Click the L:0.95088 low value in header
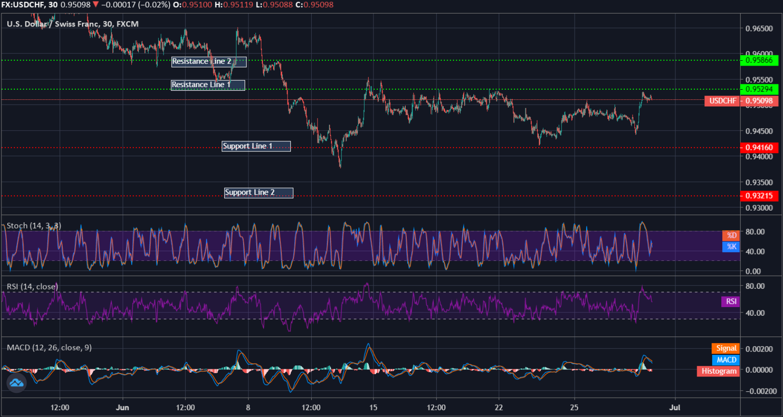Viewport: 783px width, 417px height. (x=275, y=5)
